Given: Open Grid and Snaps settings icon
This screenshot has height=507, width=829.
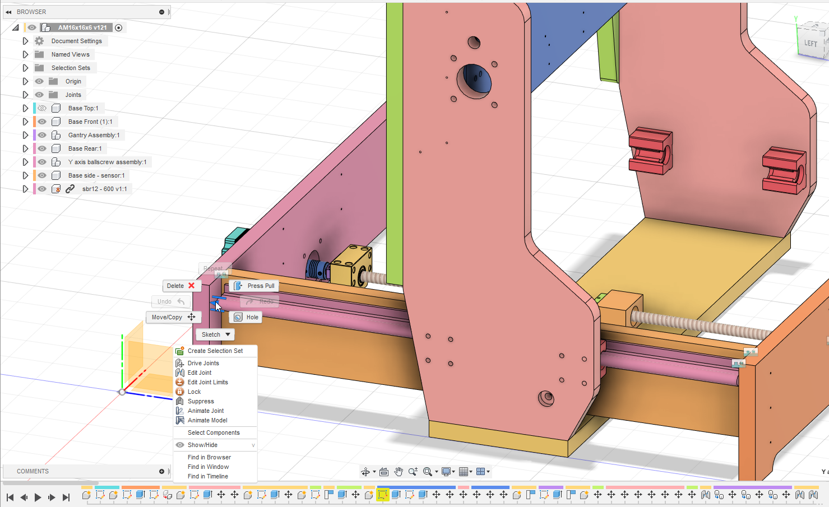Looking at the screenshot, I should point(464,472).
